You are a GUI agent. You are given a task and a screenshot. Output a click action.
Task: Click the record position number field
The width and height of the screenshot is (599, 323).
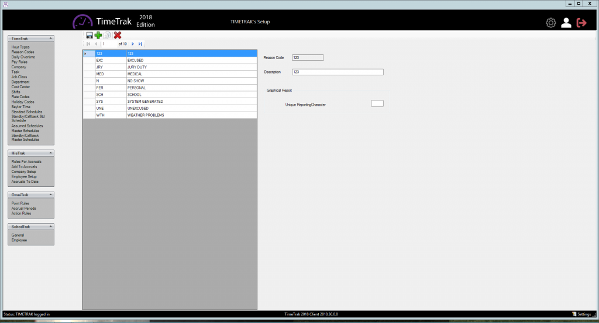pyautogui.click(x=109, y=44)
